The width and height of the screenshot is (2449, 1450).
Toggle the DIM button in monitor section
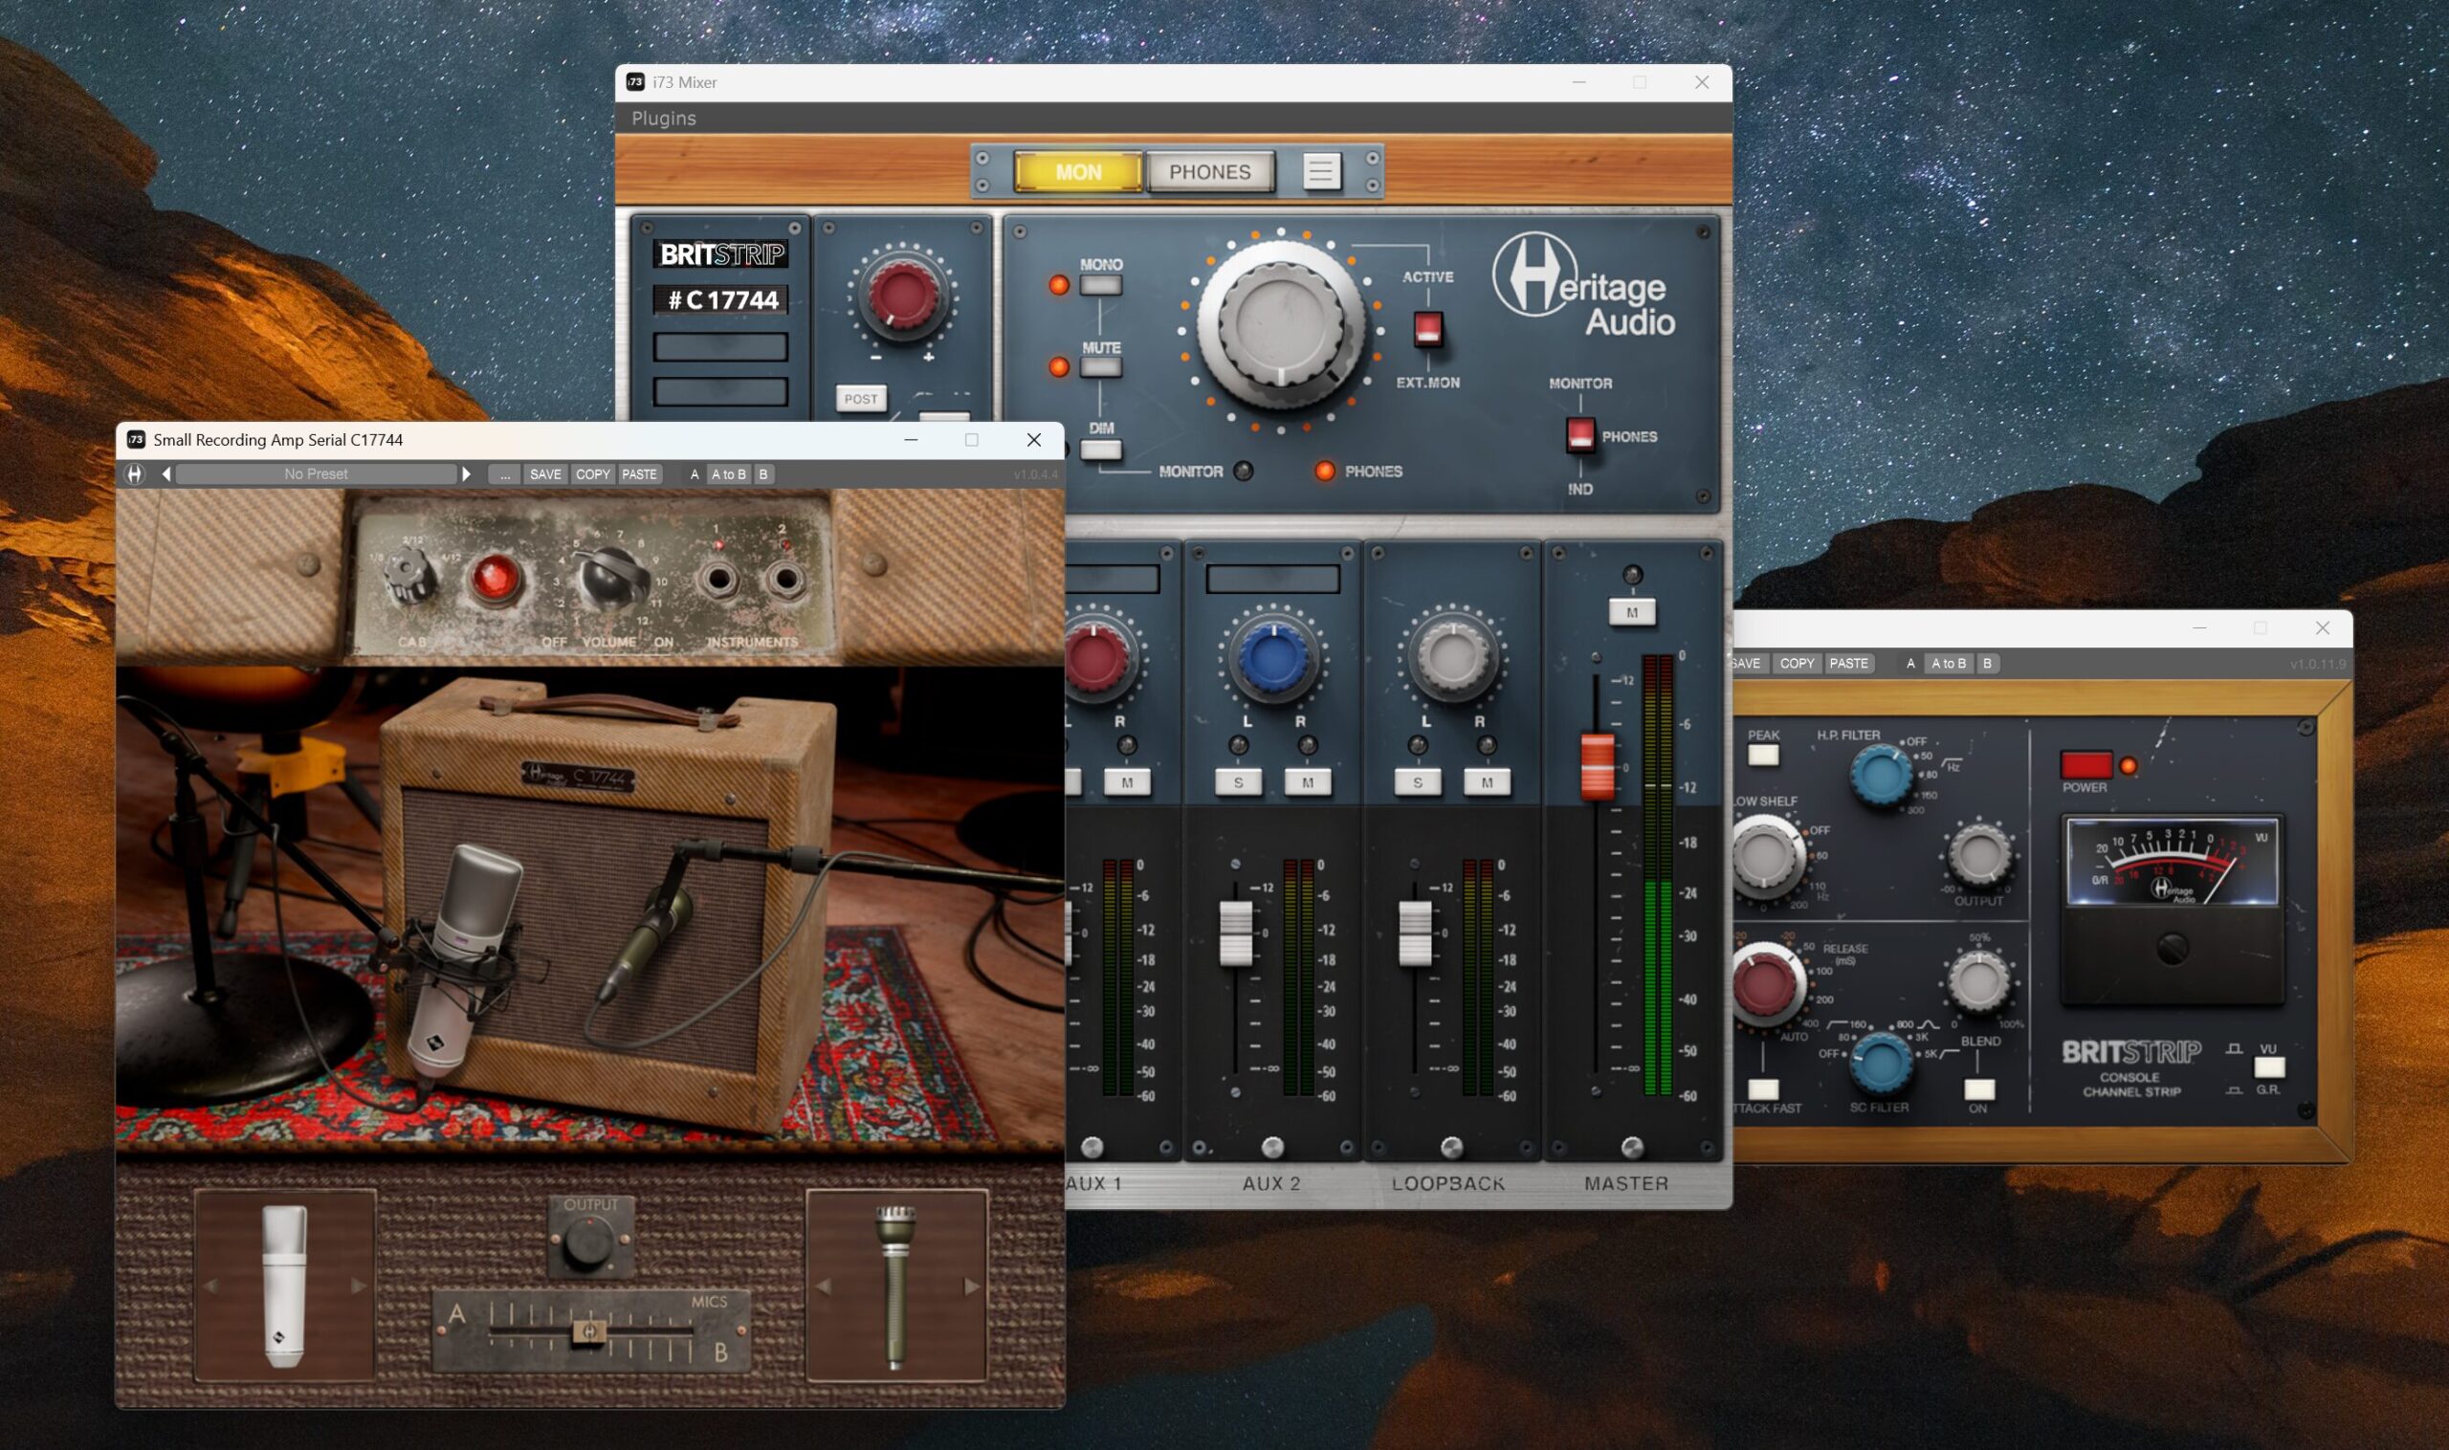1100,450
